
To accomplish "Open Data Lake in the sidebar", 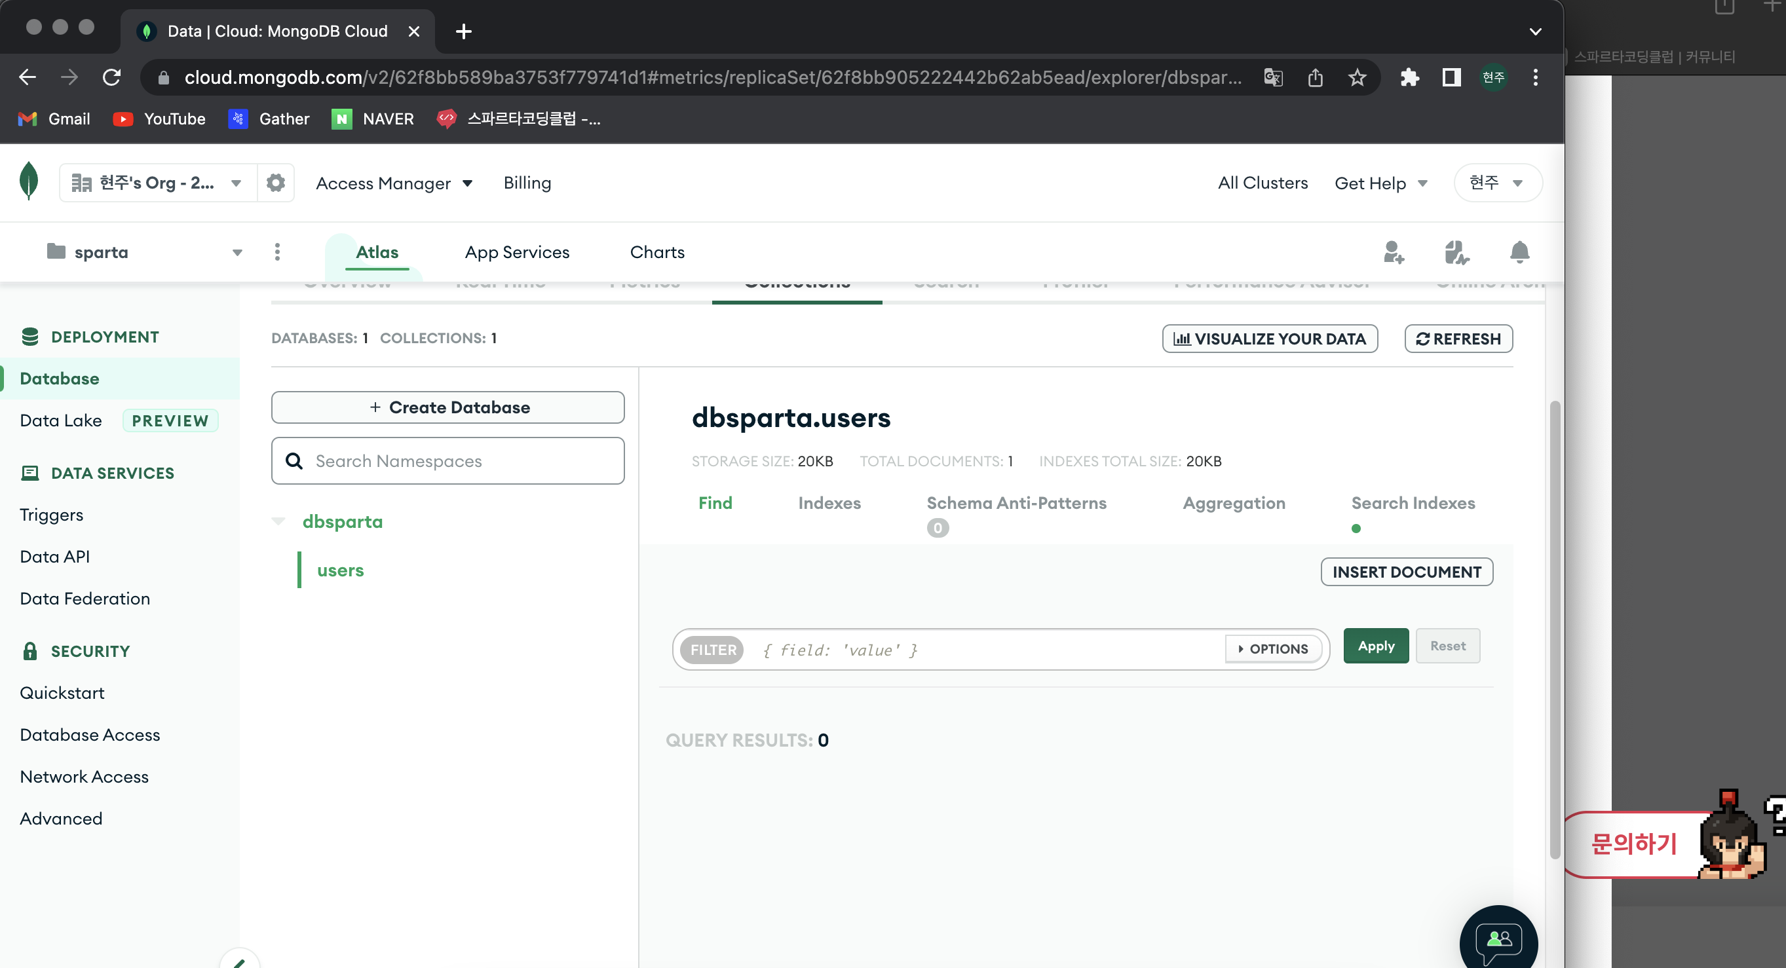I will pyautogui.click(x=60, y=420).
